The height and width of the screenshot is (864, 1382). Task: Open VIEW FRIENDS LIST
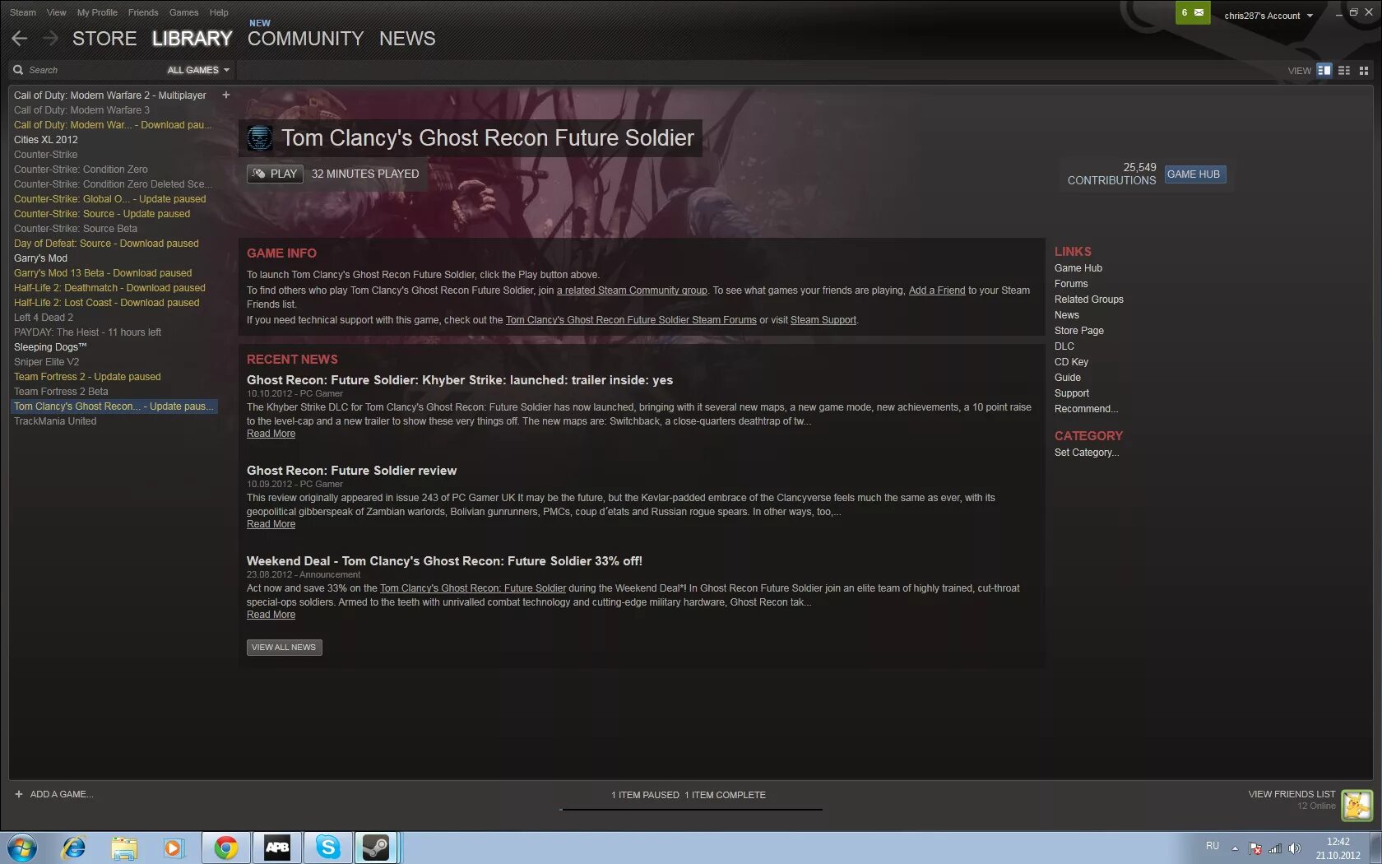click(1292, 794)
